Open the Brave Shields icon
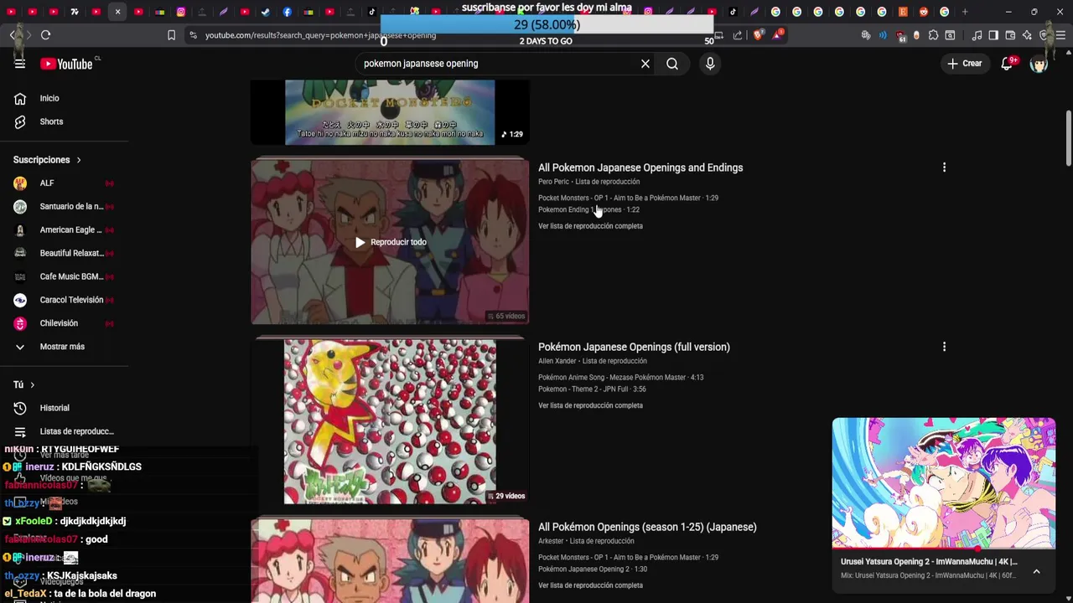Screen dimensions: 1073x603 759,35
